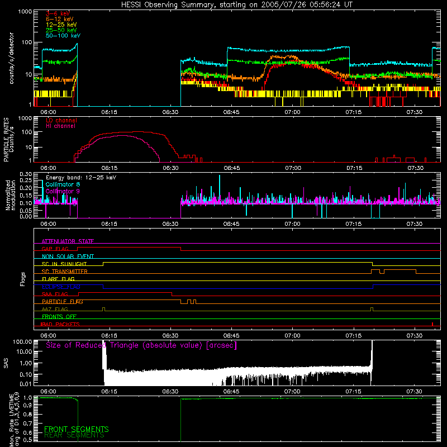Click the '0.30' tick on the modulation axis
The width and height of the screenshot is (447, 447).
[x=26, y=174]
